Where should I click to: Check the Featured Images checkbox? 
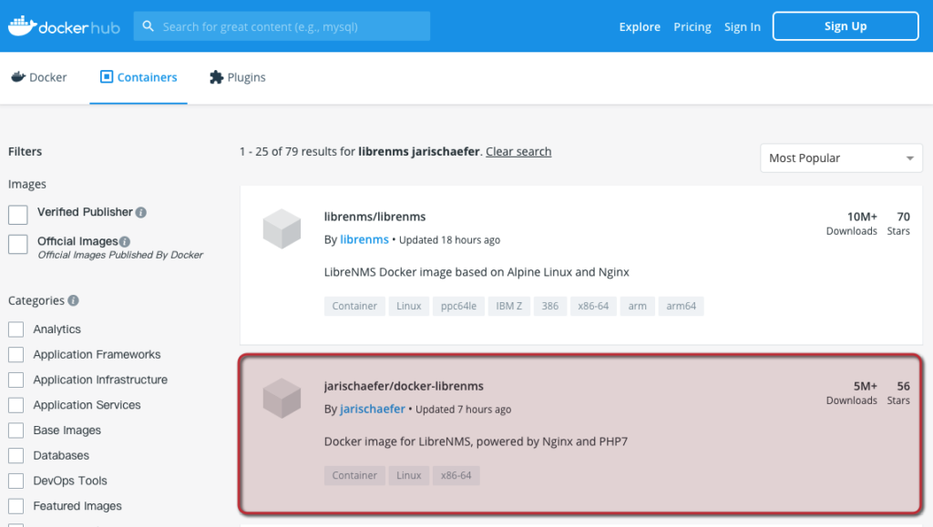pos(16,506)
